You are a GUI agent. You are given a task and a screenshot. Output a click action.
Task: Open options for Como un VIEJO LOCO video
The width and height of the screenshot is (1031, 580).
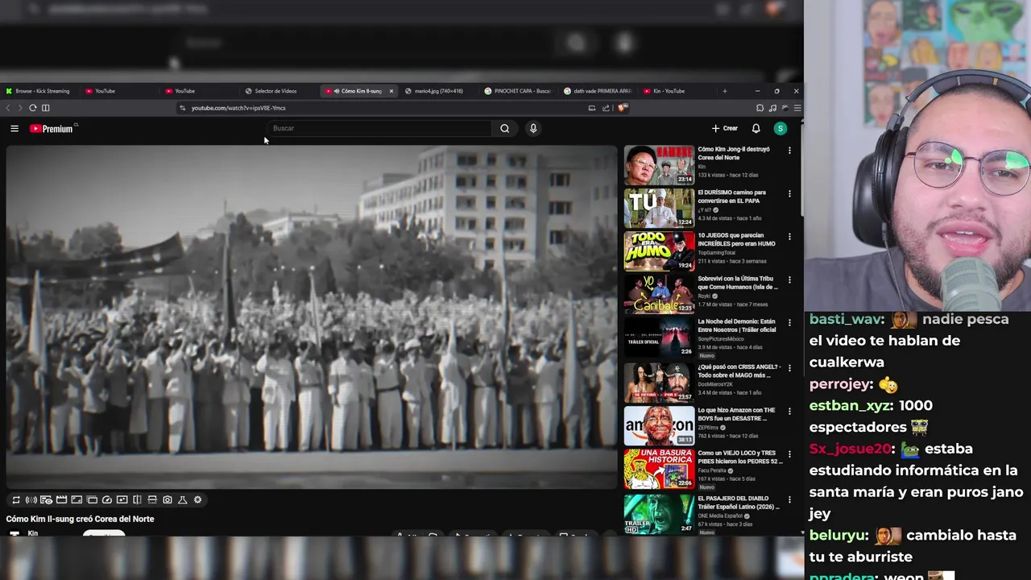(789, 454)
